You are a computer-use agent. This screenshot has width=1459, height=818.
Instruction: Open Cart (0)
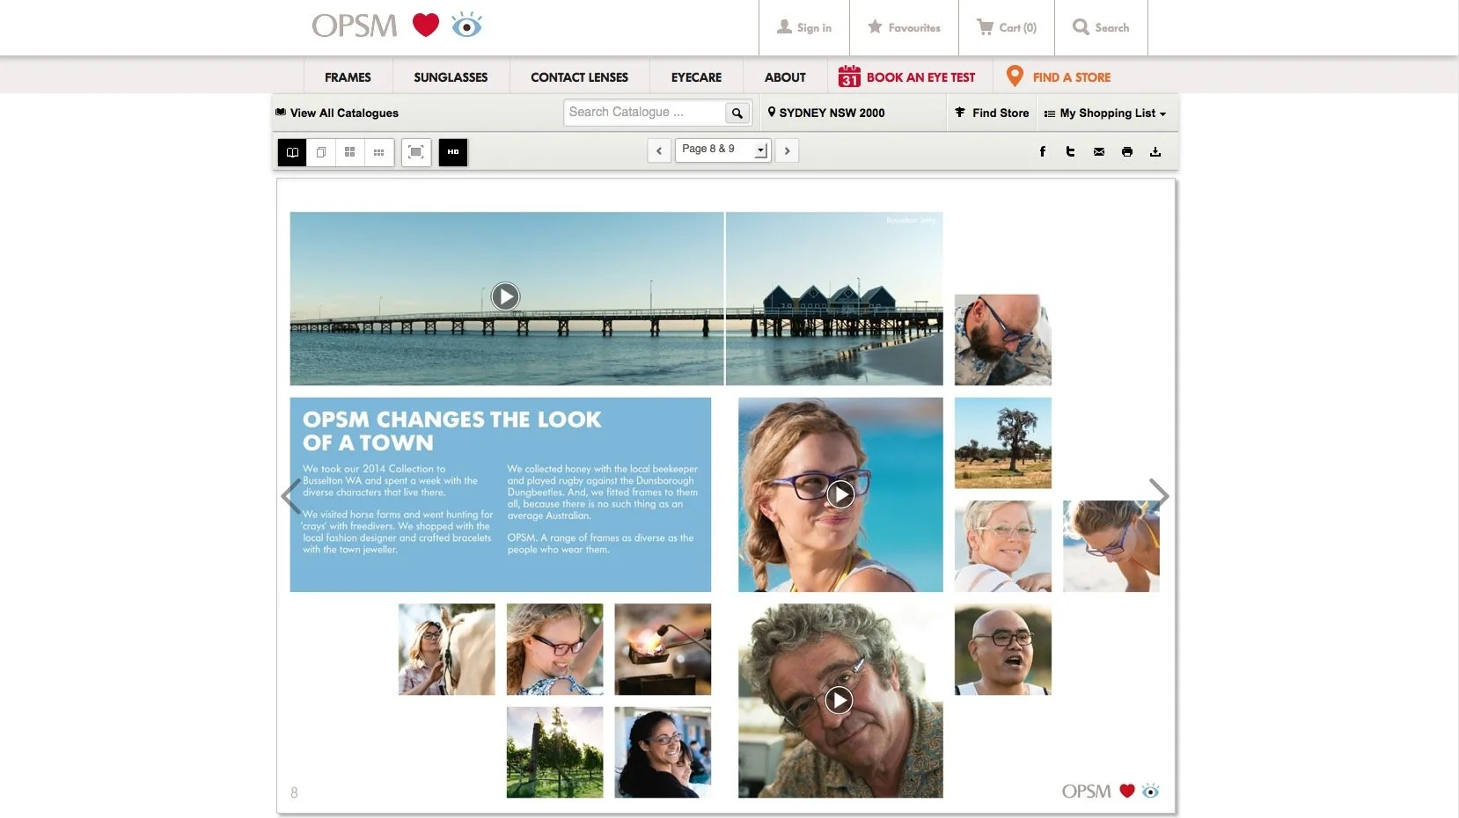coord(1007,27)
